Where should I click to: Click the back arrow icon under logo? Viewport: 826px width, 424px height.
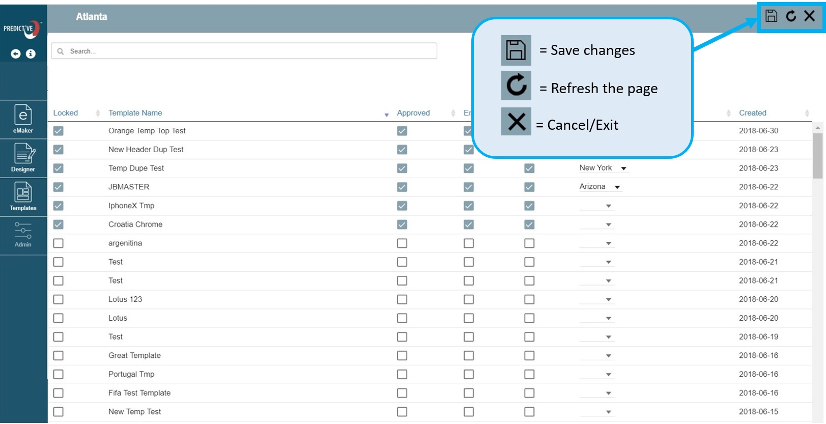(16, 54)
